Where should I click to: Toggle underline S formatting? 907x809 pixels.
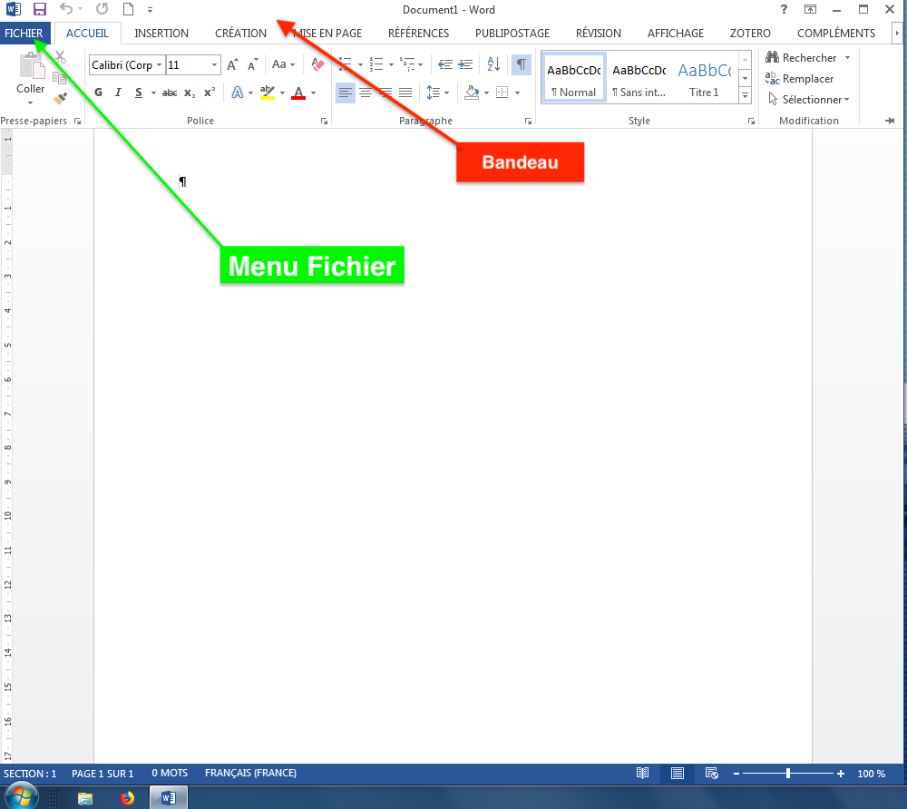pos(138,93)
